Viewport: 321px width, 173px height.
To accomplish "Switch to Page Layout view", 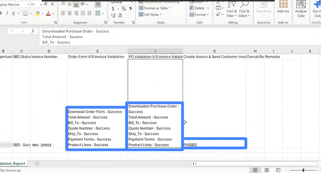I will coord(266,170).
